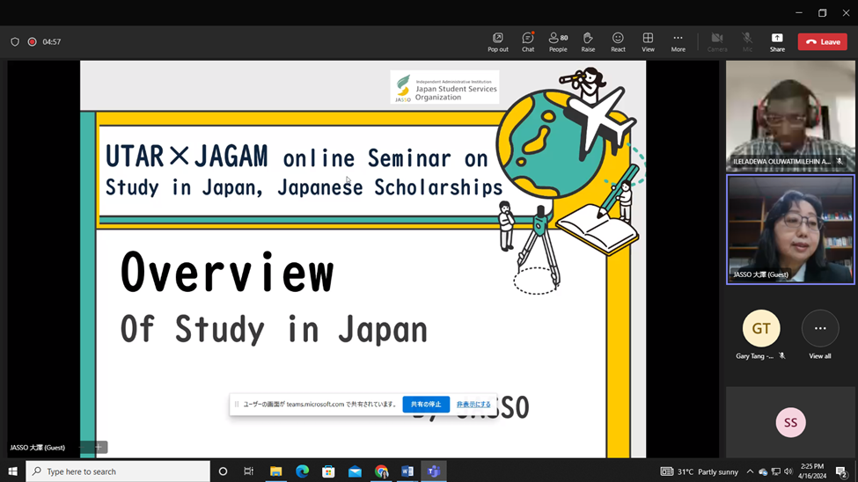Image resolution: width=858 pixels, height=482 pixels.
Task: Open network settings in system tray
Action: (x=775, y=471)
